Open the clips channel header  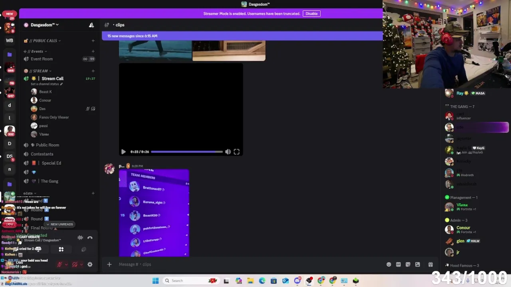coord(120,25)
